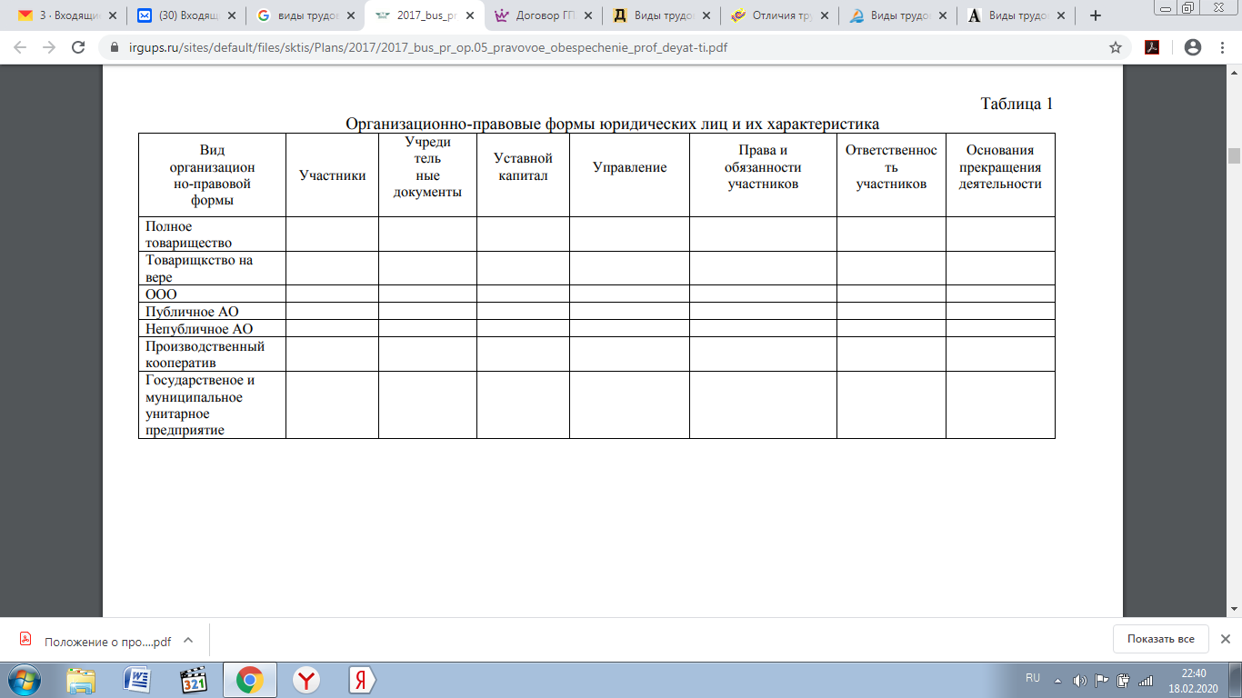Screen dimensions: 1242x698
Task: Click the 'ООО' row label
Action: 161,294
